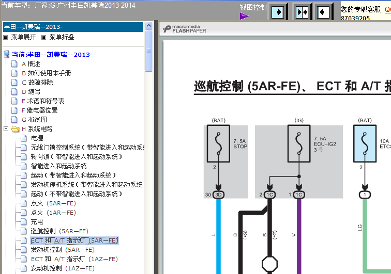Viewport: 391px width, 274px height.
Task: Click tree panel scrollbar up arrow
Action: pos(148,26)
